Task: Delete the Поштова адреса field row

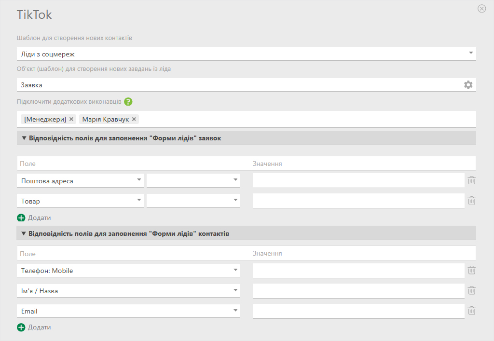Action: (x=472, y=180)
